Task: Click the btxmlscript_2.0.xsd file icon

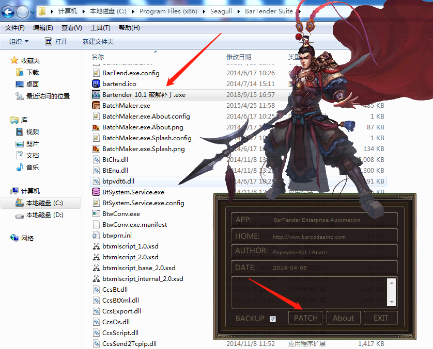Action: coord(96,257)
